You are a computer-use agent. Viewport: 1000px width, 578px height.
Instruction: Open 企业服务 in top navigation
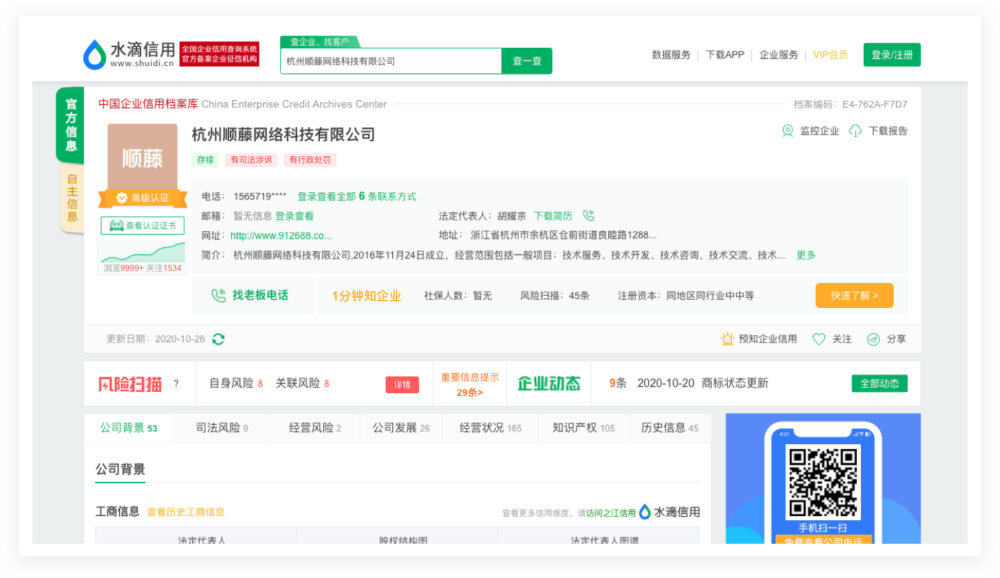point(779,55)
